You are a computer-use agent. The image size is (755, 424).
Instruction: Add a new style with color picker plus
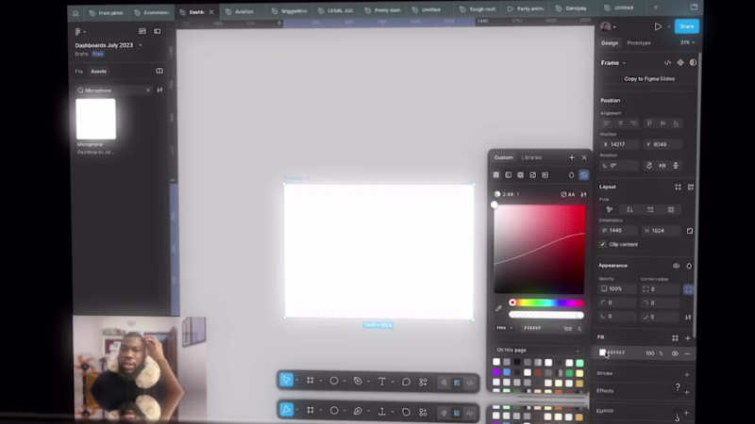tap(572, 157)
